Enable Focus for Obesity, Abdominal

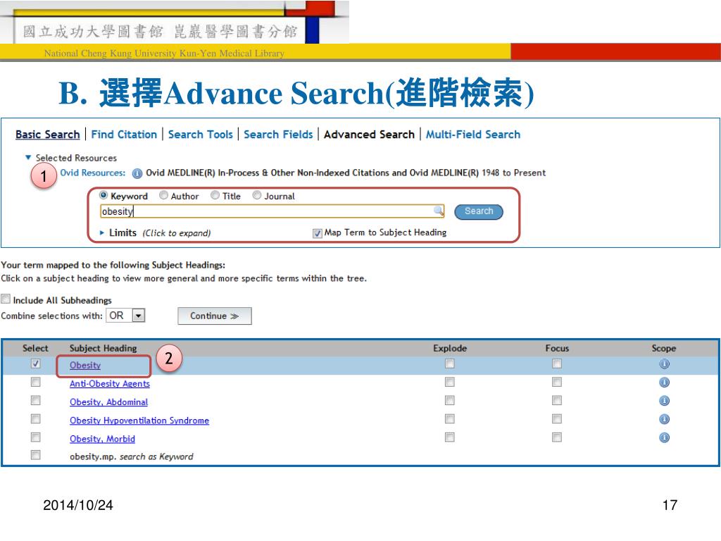coord(557,400)
